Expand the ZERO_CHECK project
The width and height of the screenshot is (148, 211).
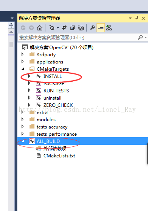(29, 105)
